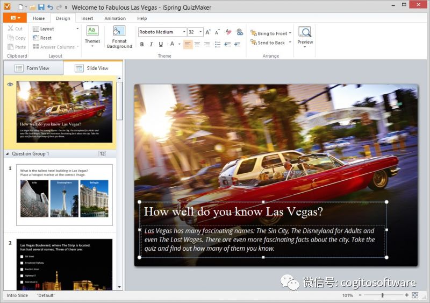Click slide panel scroll up arrow
The image size is (430, 303).
point(119,79)
